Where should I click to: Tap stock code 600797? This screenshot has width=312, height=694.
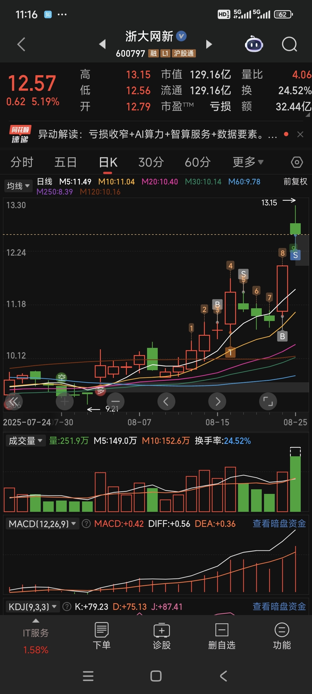[x=130, y=53]
